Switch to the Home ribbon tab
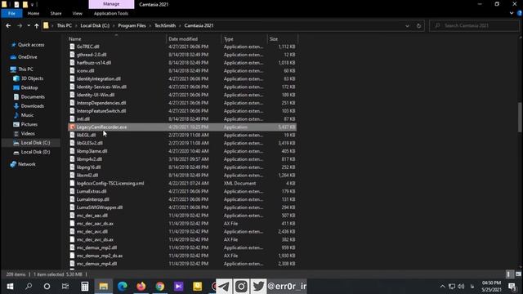Screen dimensions: 523x294 click(34, 13)
